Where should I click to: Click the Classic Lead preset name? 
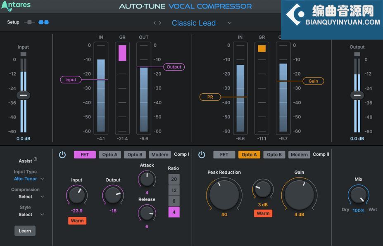(x=194, y=23)
